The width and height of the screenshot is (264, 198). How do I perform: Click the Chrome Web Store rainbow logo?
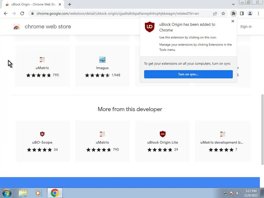(x=16, y=27)
